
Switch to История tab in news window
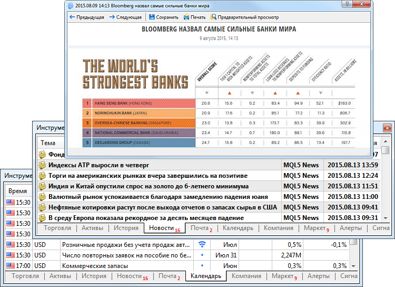coord(126,228)
